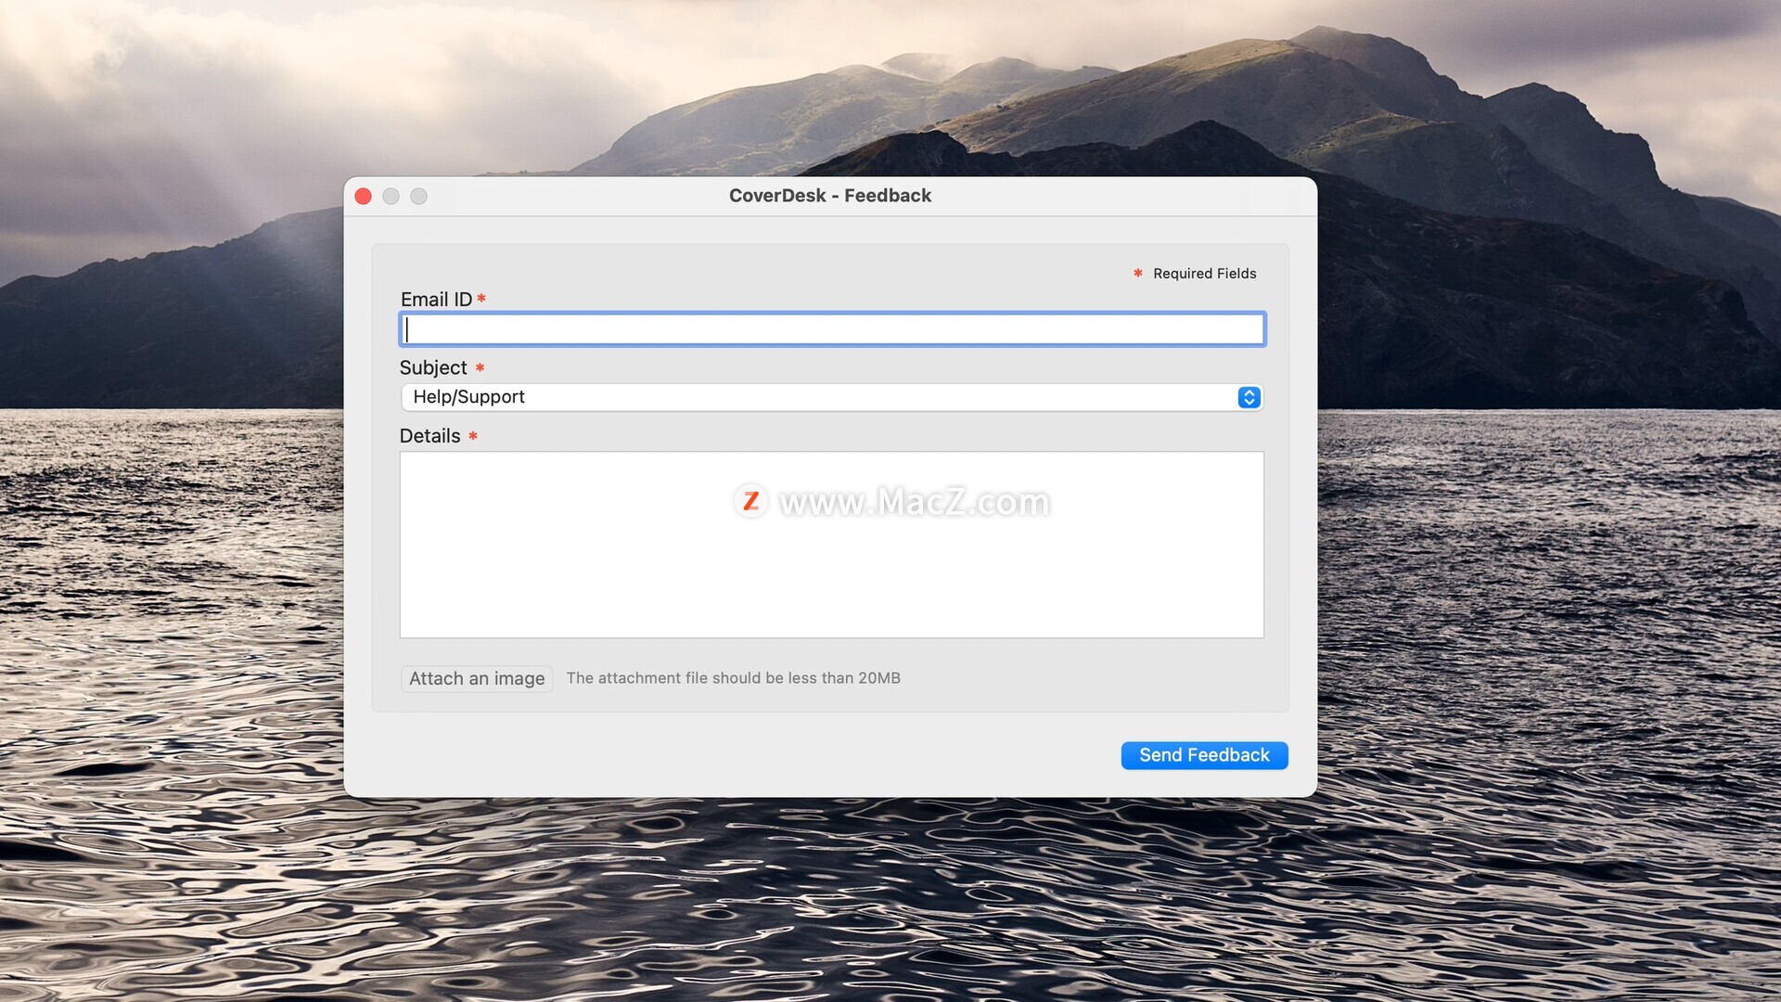This screenshot has height=1002, width=1781.
Task: Click the Details field label
Action: (x=429, y=436)
